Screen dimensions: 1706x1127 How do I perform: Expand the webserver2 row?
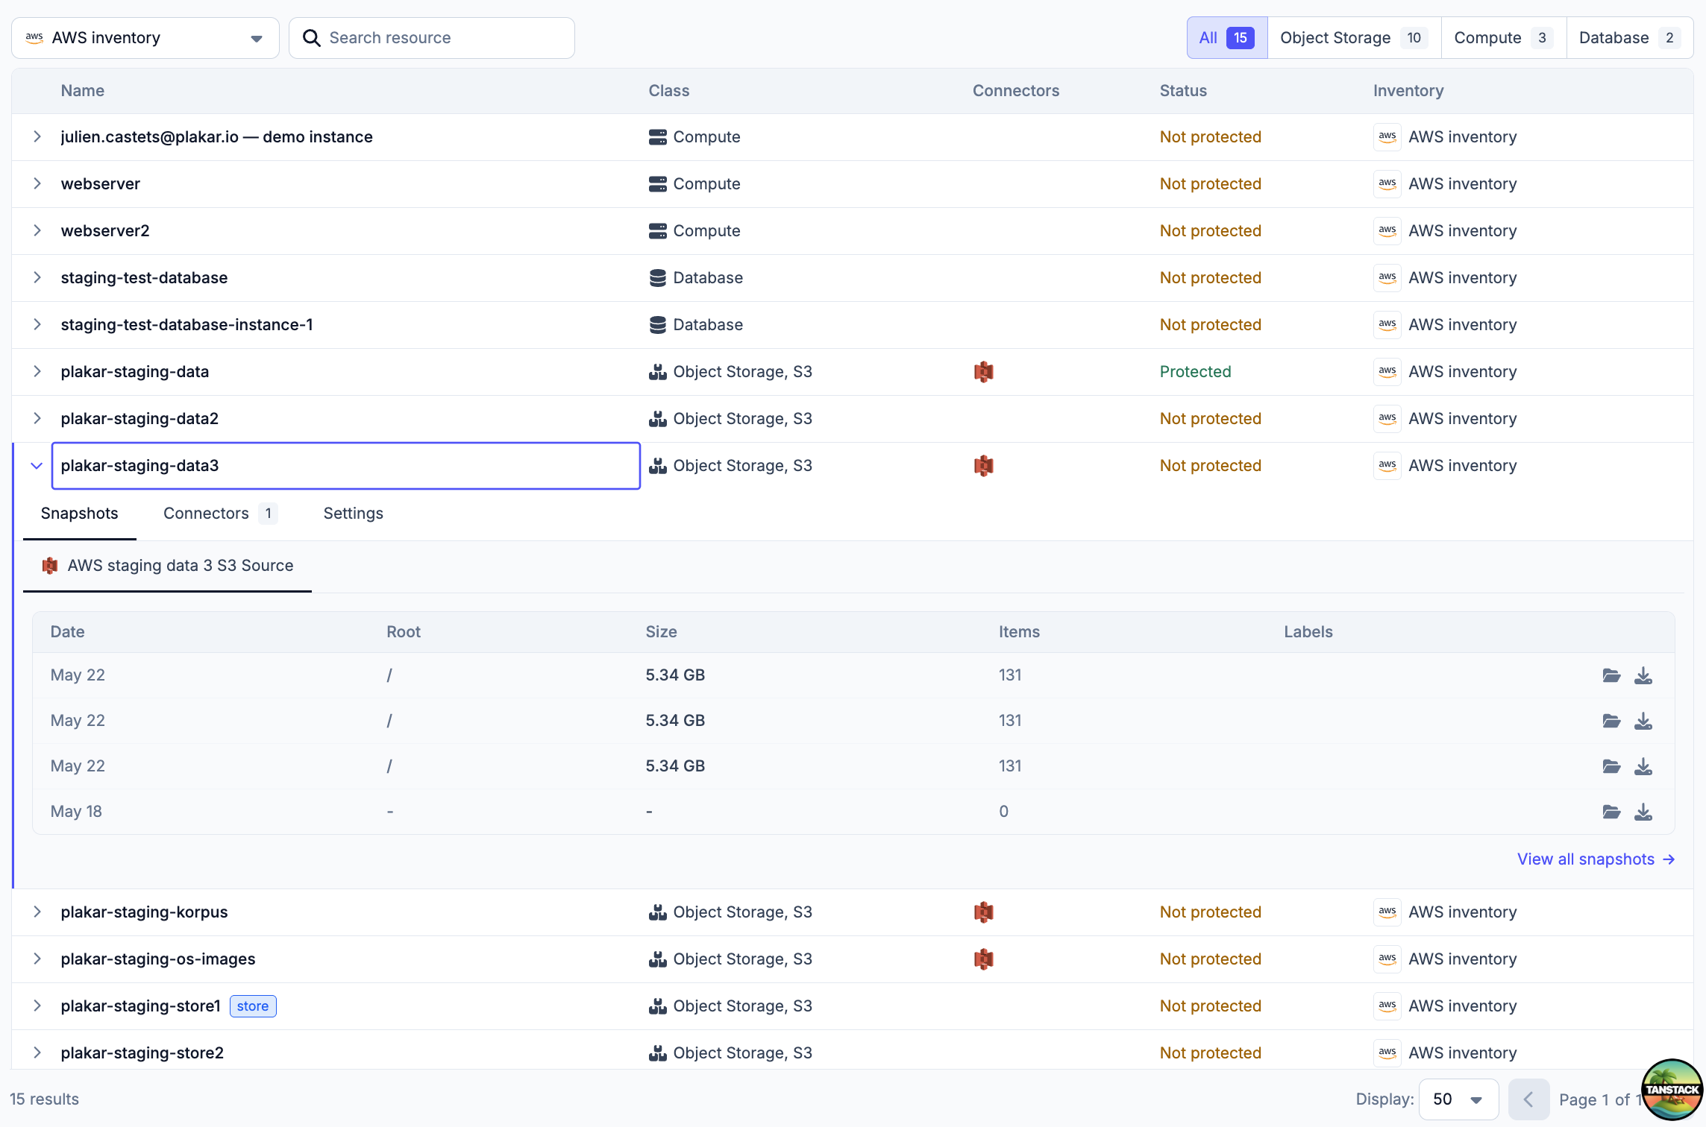click(37, 231)
